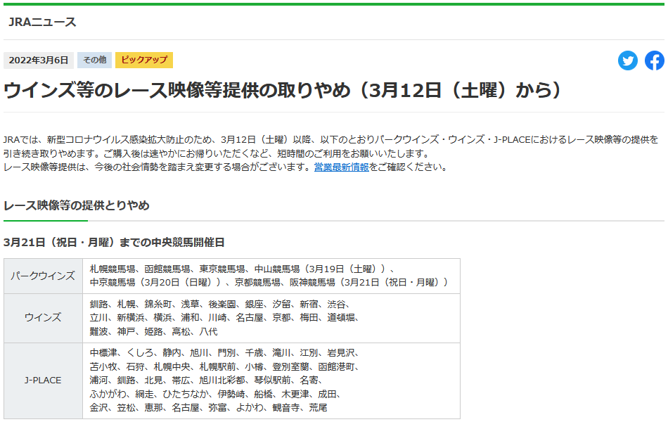Viewport: 668px width, 422px height.
Task: Click the article title about ウインズ等のレース映像
Action: (283, 91)
